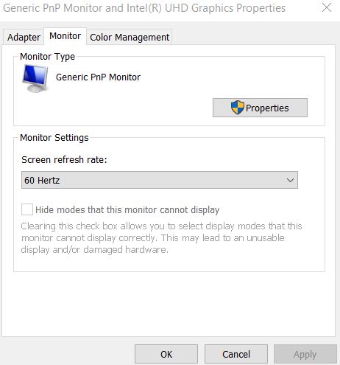Click the warning text about clearing the check box

[161, 238]
